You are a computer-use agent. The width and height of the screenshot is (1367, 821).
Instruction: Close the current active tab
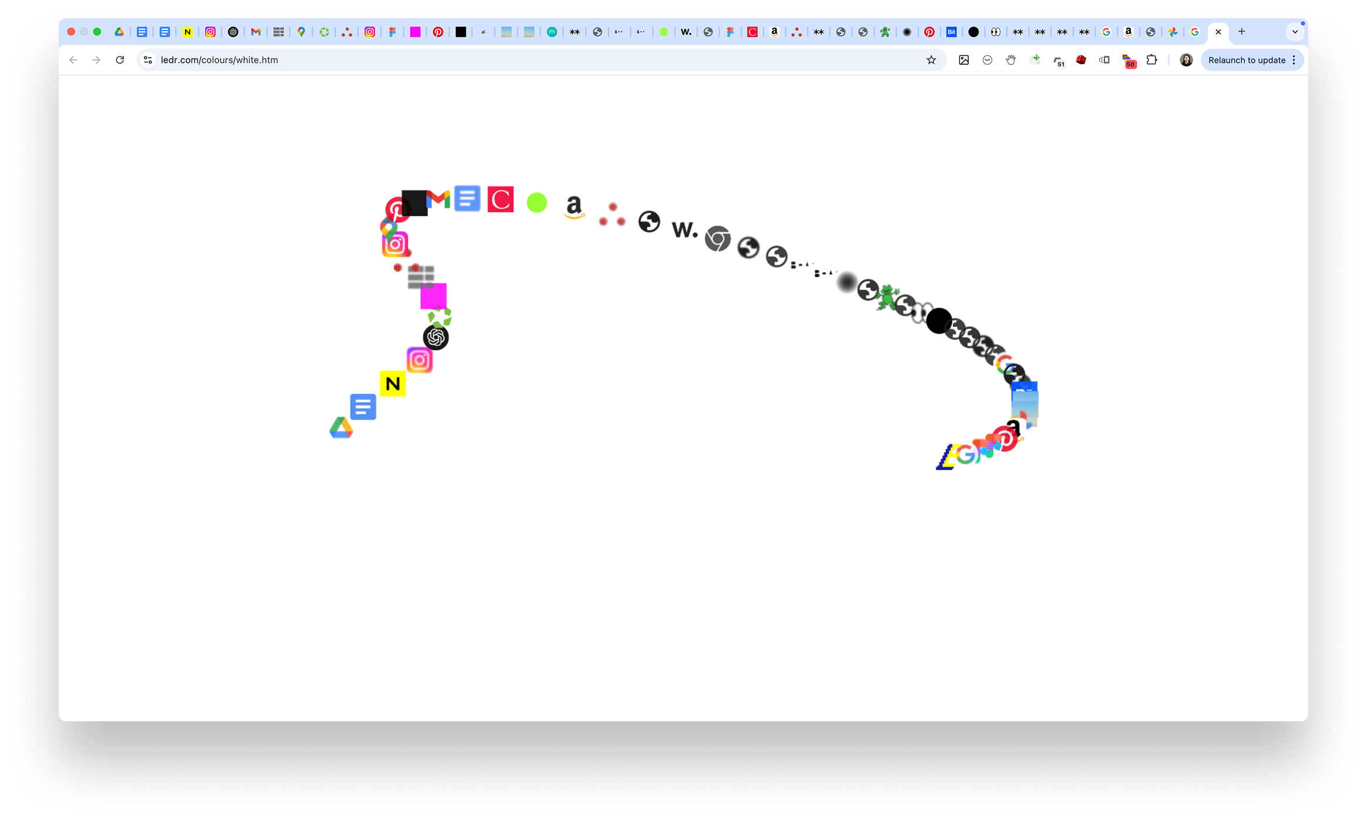(x=1218, y=32)
